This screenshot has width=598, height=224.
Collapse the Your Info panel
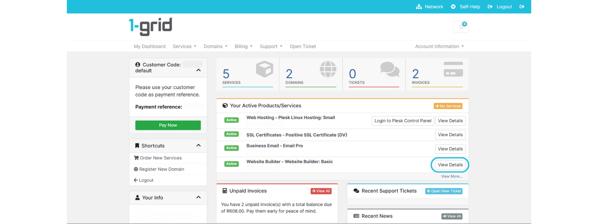click(x=198, y=197)
